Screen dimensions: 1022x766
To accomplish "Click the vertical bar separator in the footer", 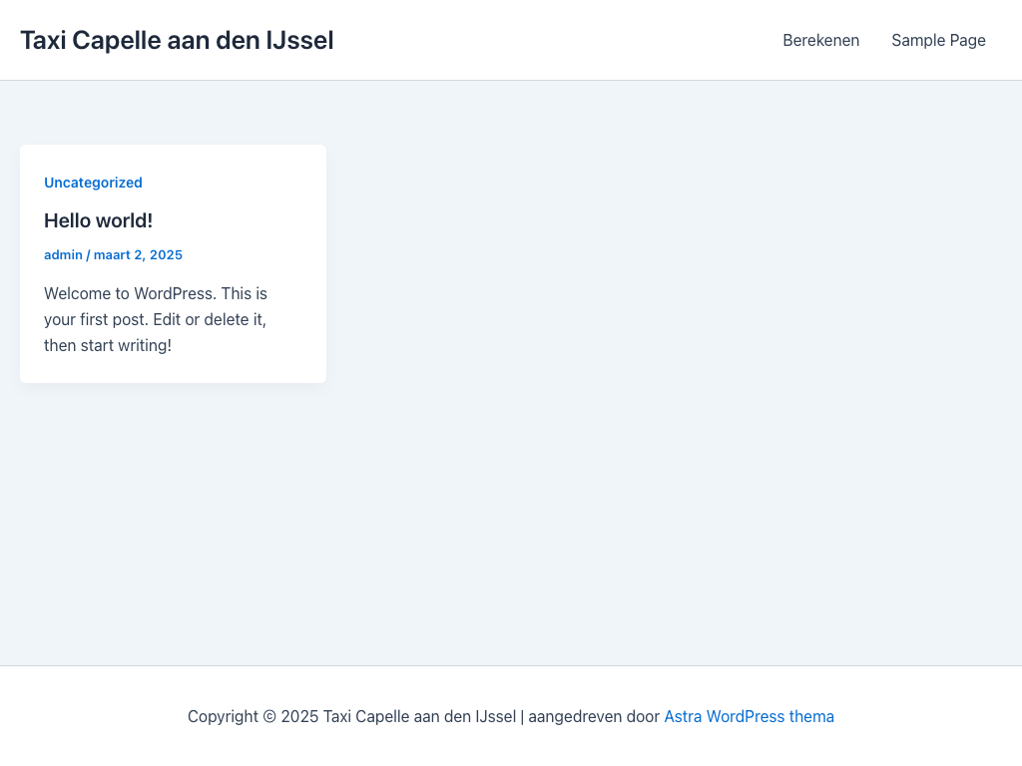I will [522, 716].
